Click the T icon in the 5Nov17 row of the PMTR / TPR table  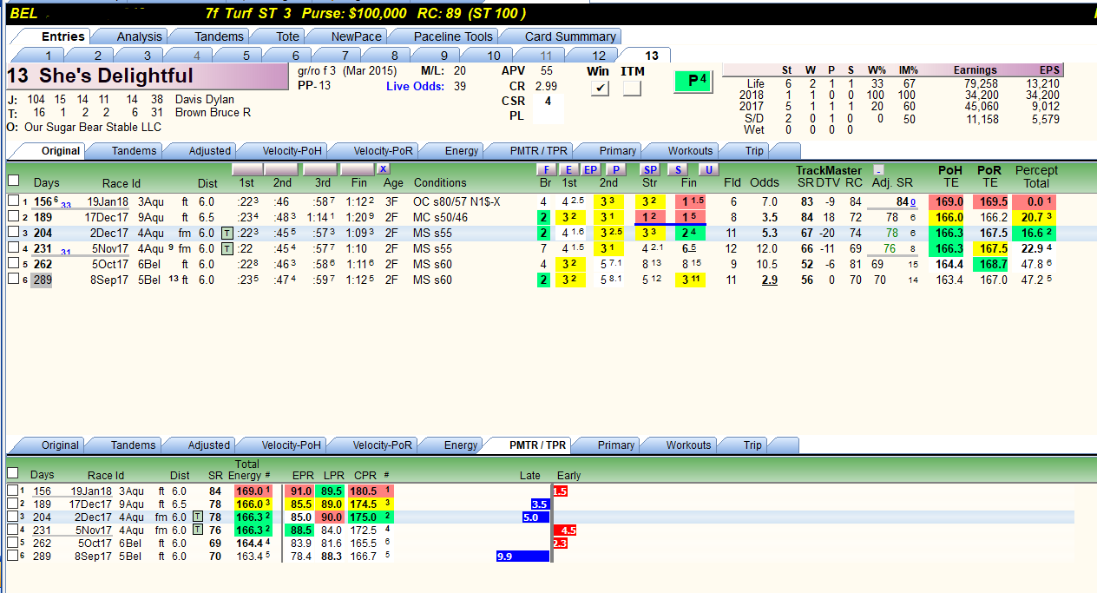click(197, 530)
